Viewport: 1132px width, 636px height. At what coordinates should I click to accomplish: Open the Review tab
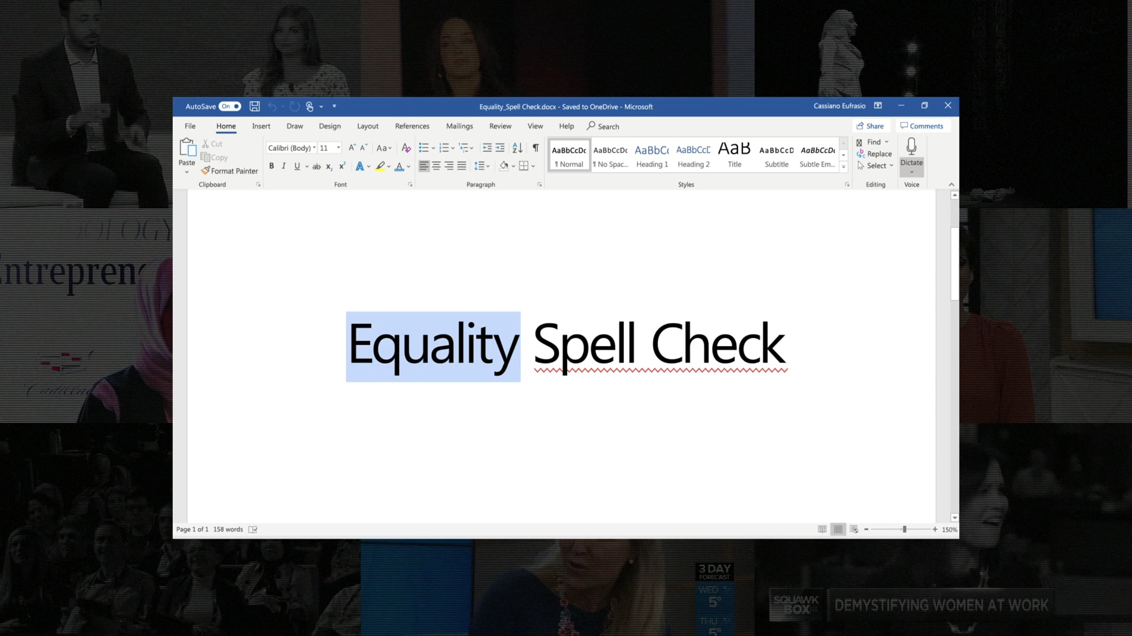tap(500, 126)
